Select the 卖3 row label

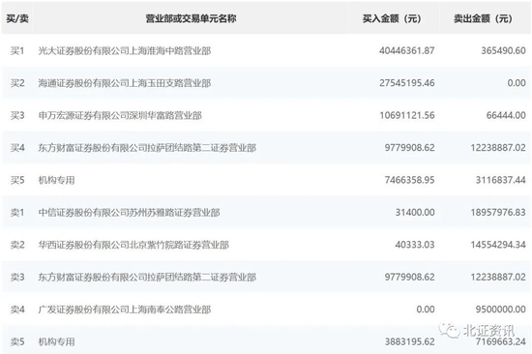tap(17, 277)
